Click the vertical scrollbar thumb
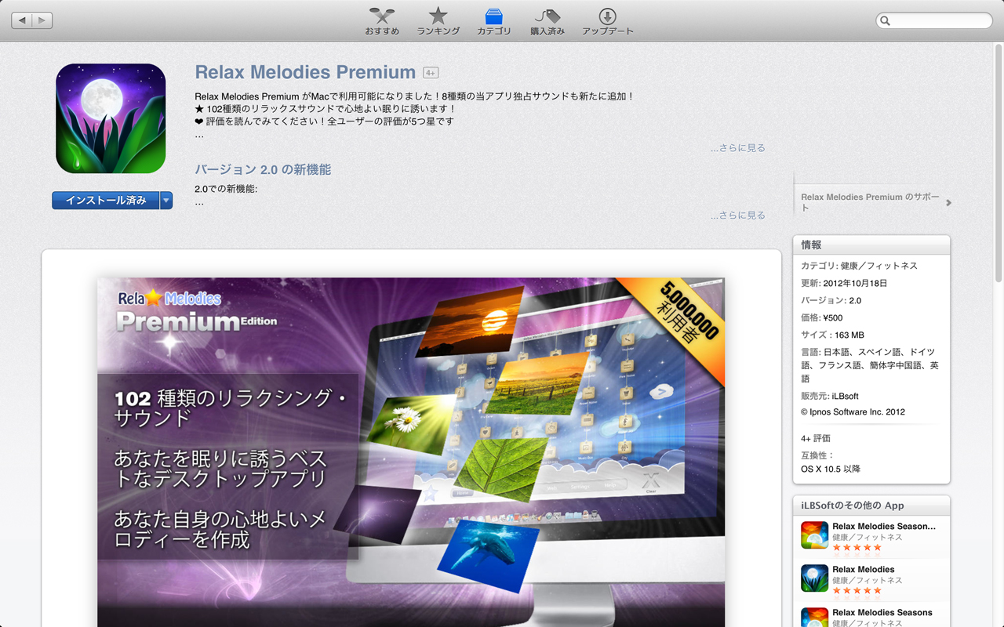The image size is (1004, 627). (x=999, y=163)
